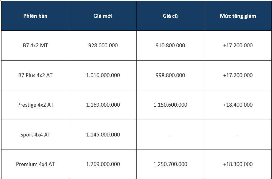This screenshot has height=179, width=272.
Task: Click the old price 1.250.700.000
Action: pyautogui.click(x=170, y=164)
